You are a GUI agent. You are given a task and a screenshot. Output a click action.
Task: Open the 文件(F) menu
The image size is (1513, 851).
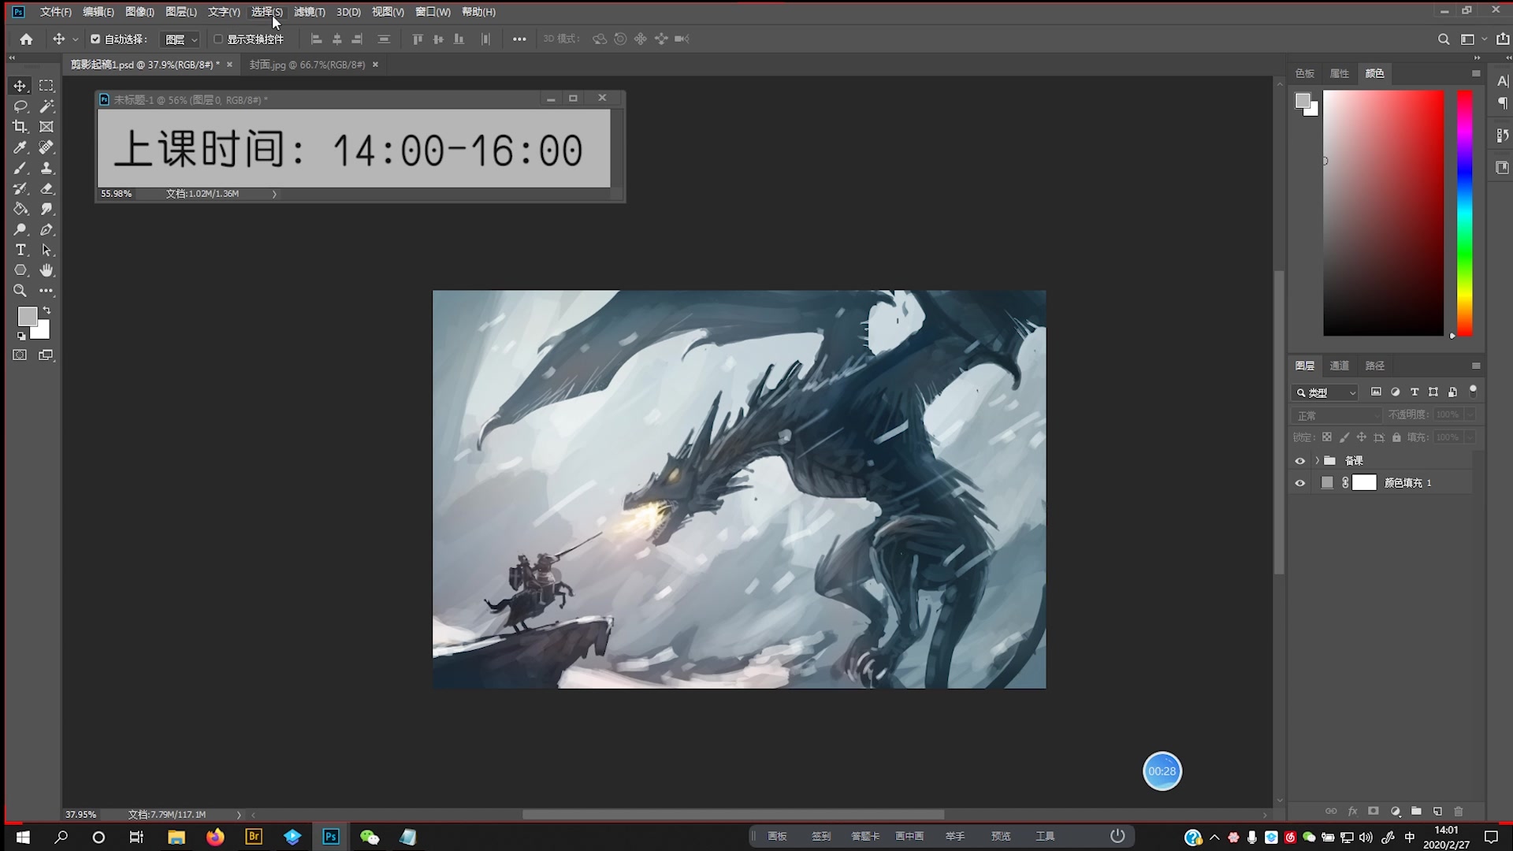55,12
